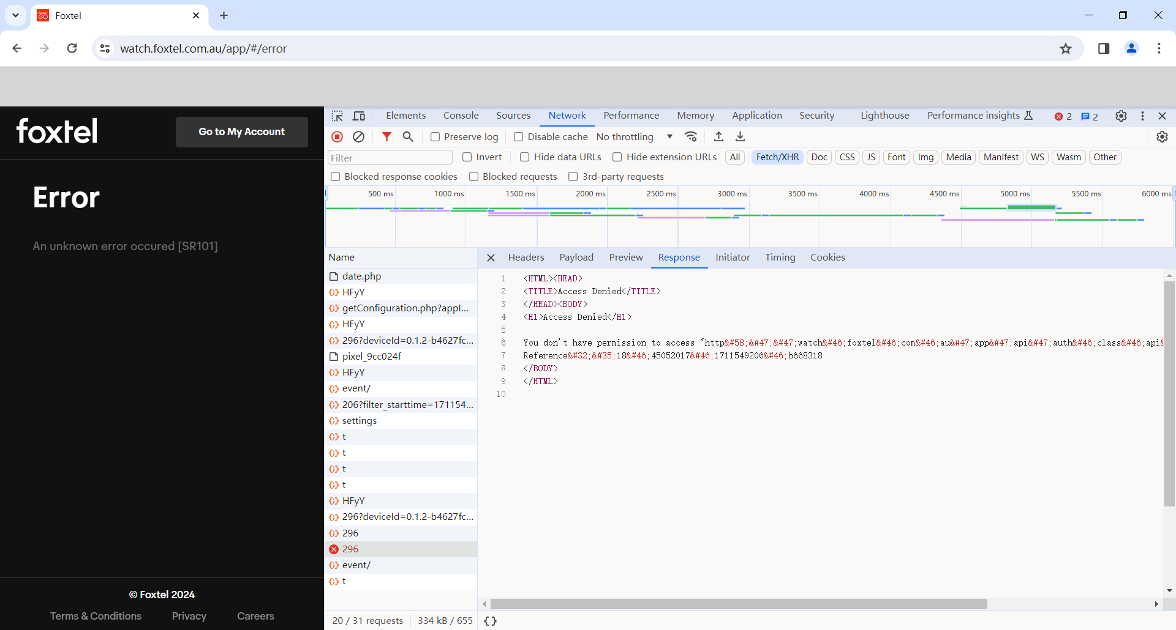Open network search magnifier

pos(408,137)
